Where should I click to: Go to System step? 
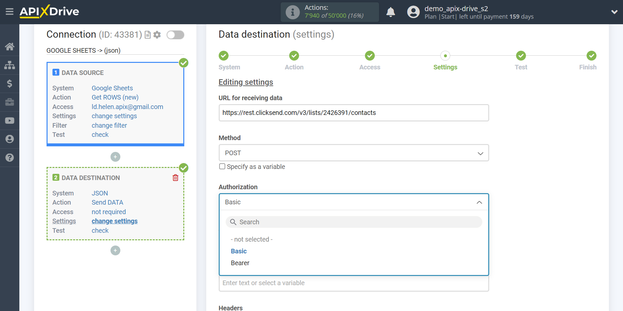(x=224, y=56)
